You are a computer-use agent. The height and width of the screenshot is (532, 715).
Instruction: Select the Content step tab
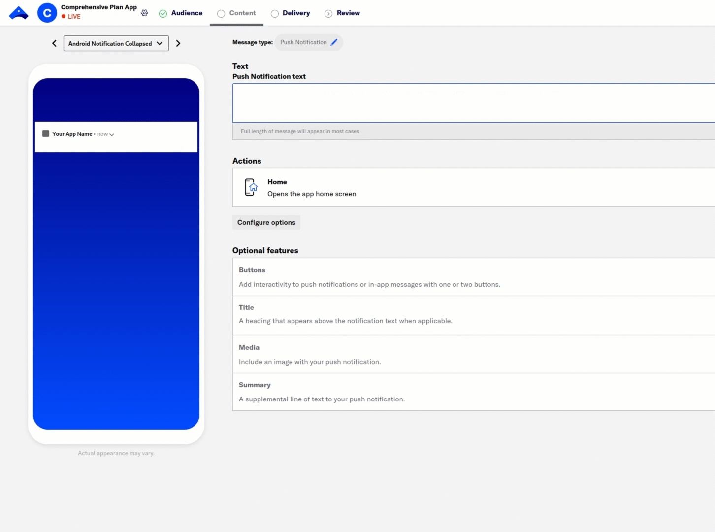pyautogui.click(x=236, y=13)
